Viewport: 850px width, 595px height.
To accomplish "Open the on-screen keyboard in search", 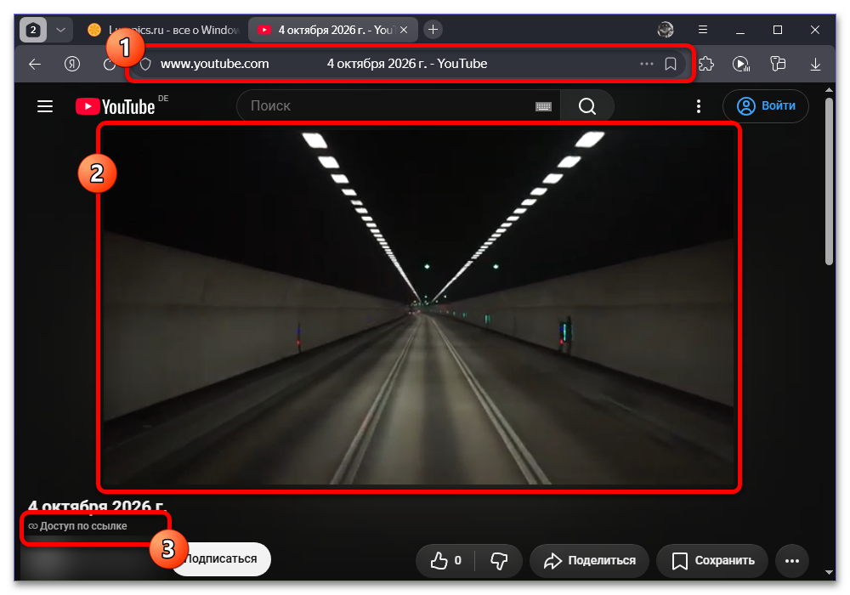I will click(x=543, y=106).
